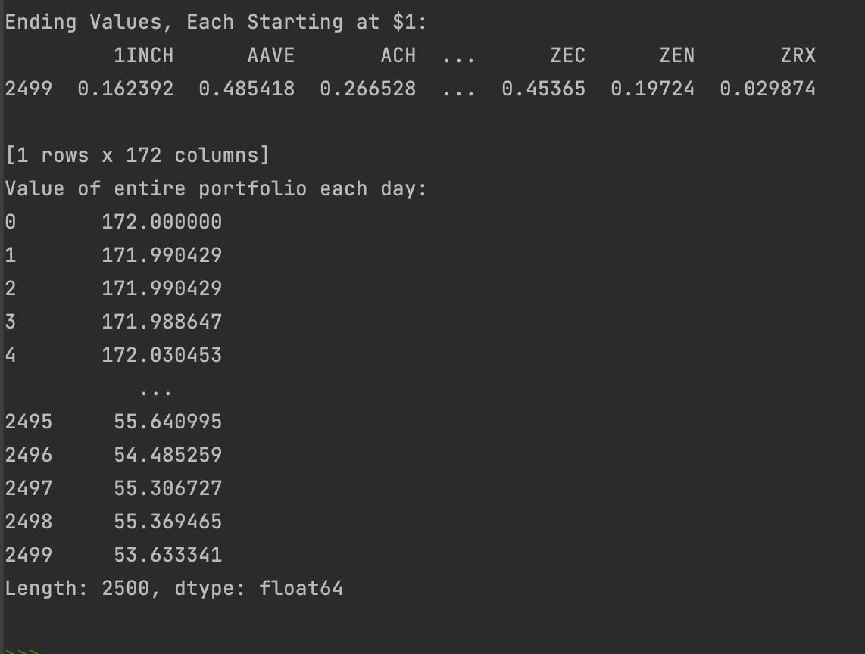
Task: Click the value 54.485259 on row 2496
Action: click(x=167, y=455)
